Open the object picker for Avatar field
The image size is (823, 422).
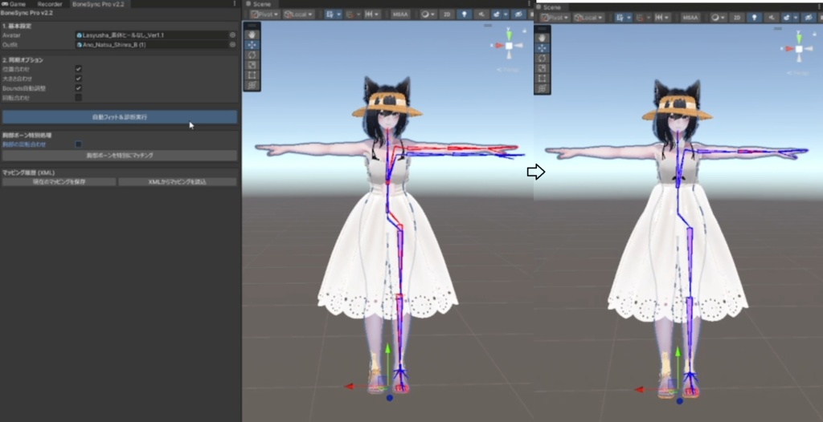pyautogui.click(x=232, y=35)
